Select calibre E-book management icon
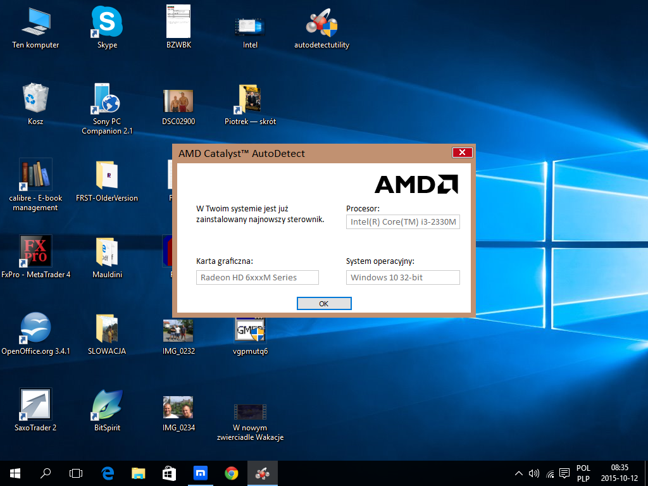 pyautogui.click(x=35, y=185)
